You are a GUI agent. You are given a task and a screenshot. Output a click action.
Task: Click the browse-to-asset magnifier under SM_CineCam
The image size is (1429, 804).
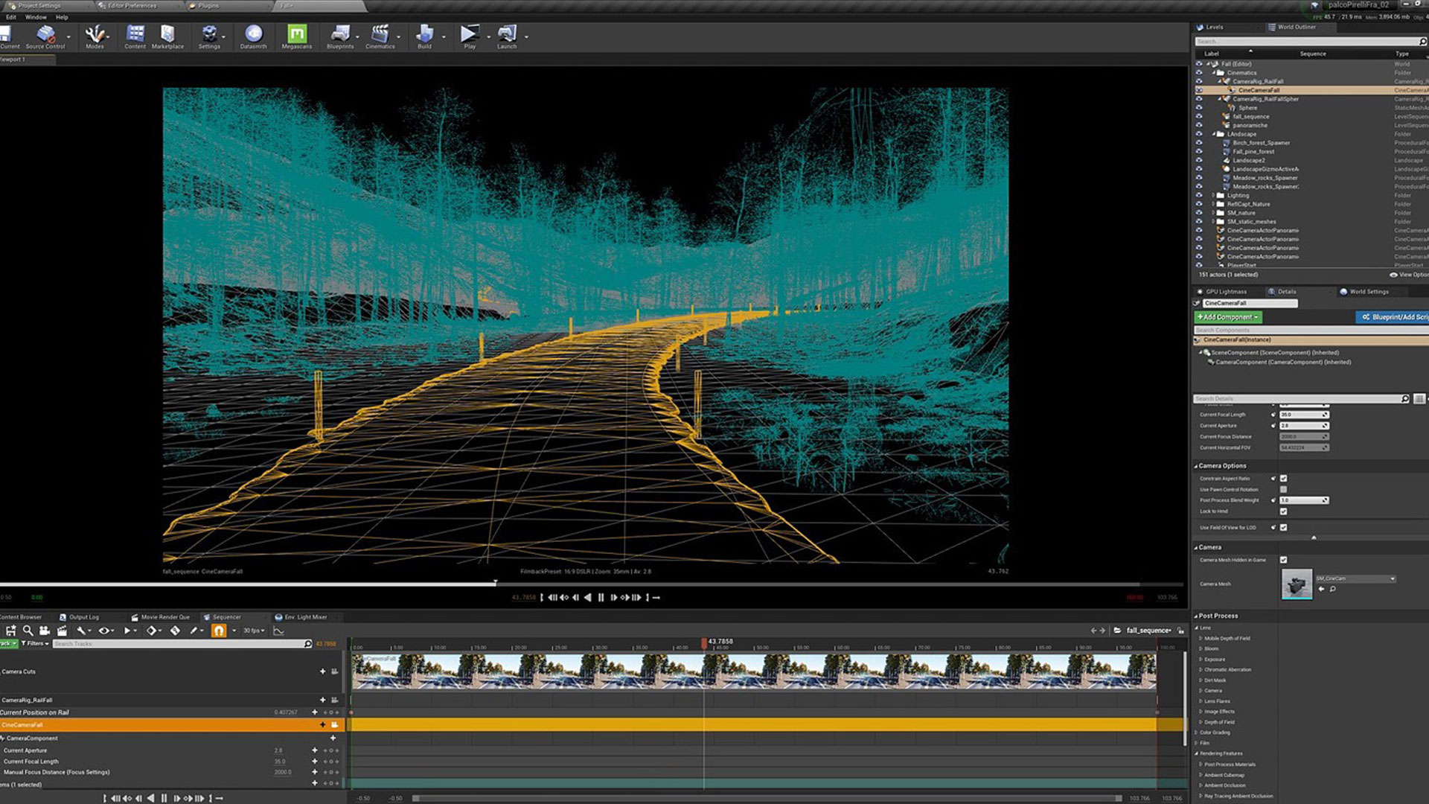(1333, 589)
